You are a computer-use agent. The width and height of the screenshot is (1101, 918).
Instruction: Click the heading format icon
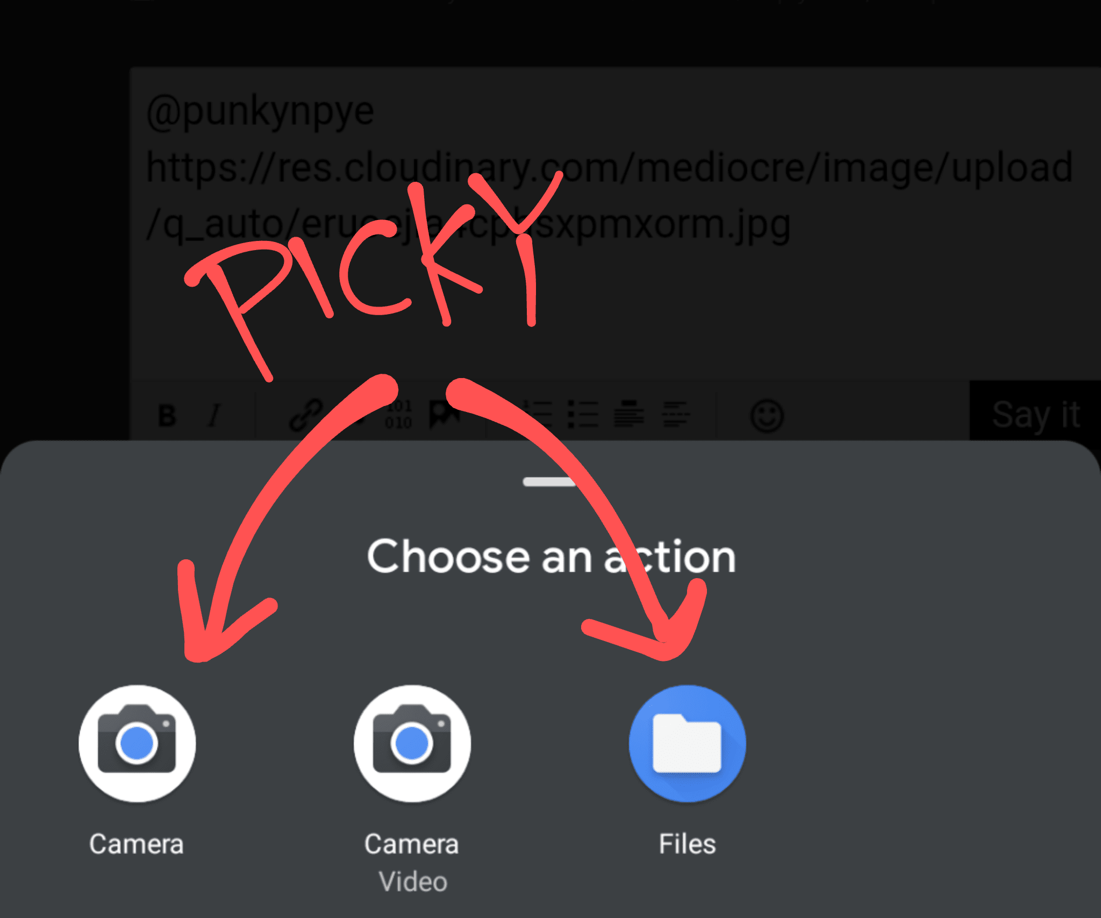tap(628, 414)
